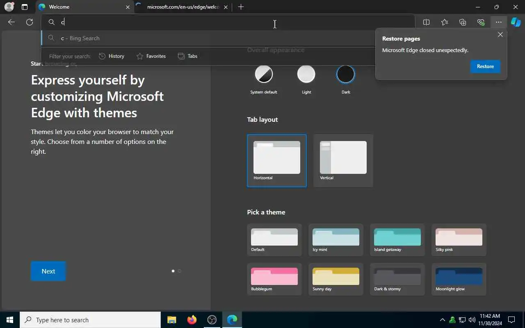Open the notification center icon
This screenshot has height=328, width=525.
pos(511,320)
